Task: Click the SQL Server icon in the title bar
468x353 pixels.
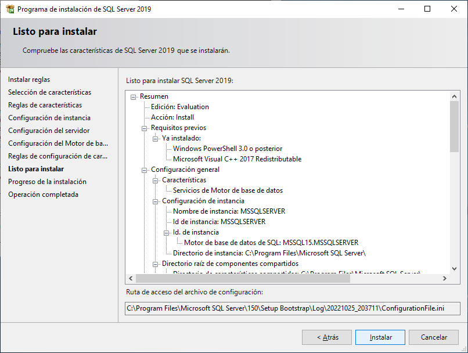Action: coord(9,9)
